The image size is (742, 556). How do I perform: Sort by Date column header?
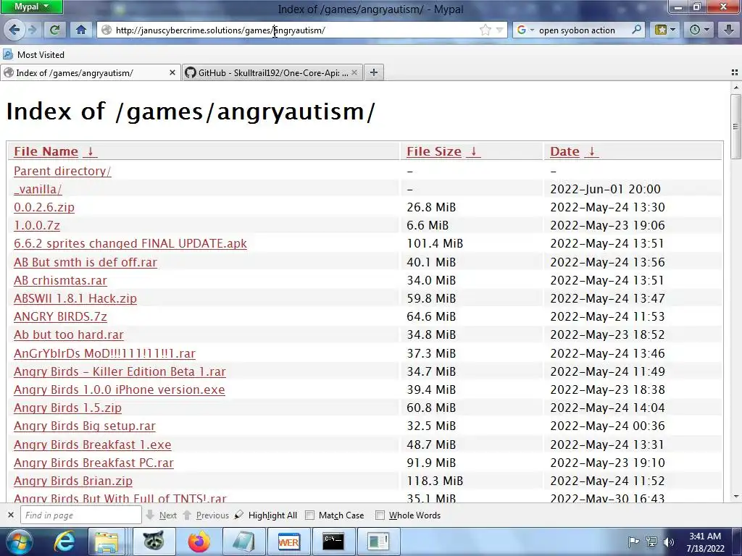coord(564,151)
